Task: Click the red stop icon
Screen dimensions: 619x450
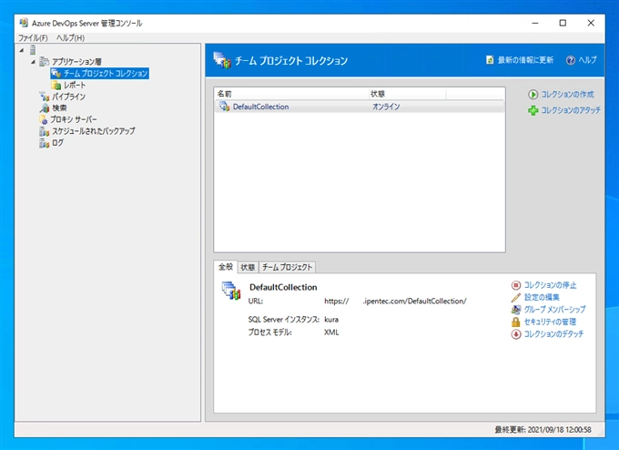Action: coord(516,285)
